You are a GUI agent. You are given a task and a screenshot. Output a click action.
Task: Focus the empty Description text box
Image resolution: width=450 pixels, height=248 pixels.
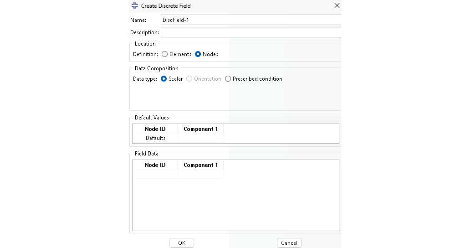251,32
